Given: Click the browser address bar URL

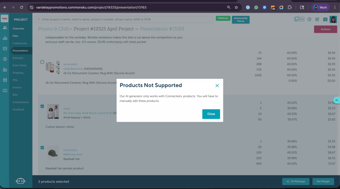Looking at the screenshot, I should click(91, 8).
